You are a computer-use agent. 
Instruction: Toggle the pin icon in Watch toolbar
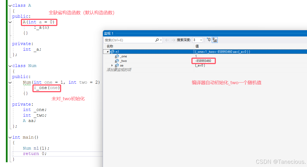pyautogui.click(x=209, y=40)
